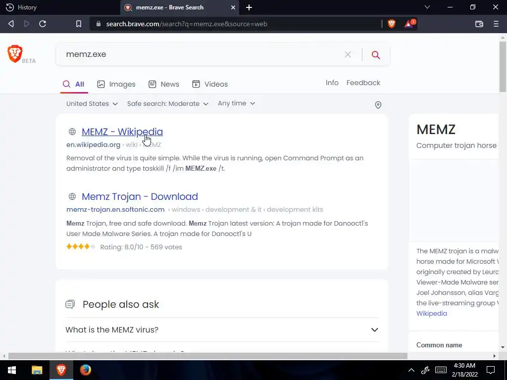Click the Info link
507x380 pixels.
[x=332, y=83]
